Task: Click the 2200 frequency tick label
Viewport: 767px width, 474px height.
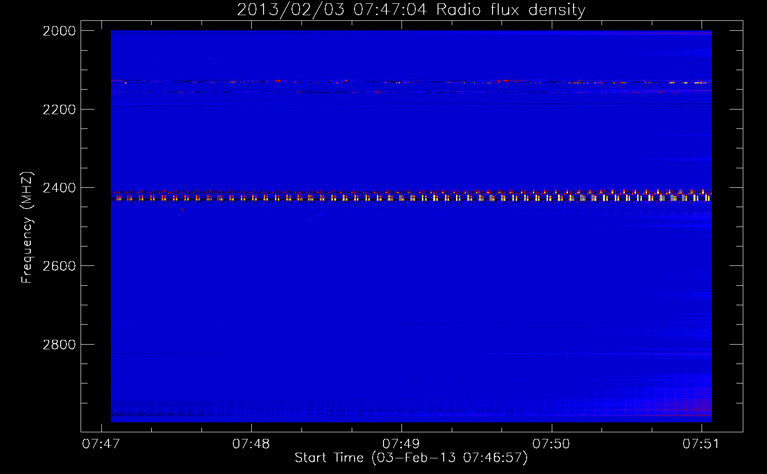Action: (59, 109)
